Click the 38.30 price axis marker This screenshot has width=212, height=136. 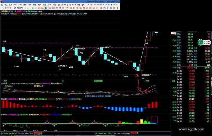(x=174, y=33)
